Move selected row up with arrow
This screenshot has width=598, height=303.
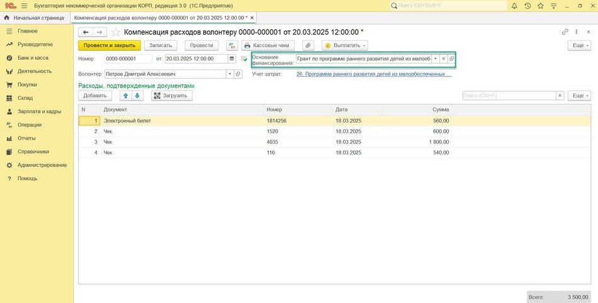click(125, 96)
